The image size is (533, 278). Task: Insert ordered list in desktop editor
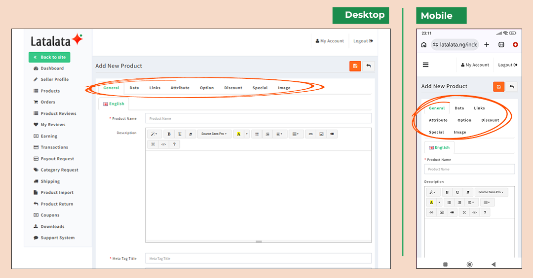click(x=267, y=134)
